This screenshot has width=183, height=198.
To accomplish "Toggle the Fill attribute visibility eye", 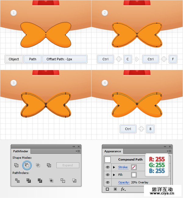I will coord(108,175).
